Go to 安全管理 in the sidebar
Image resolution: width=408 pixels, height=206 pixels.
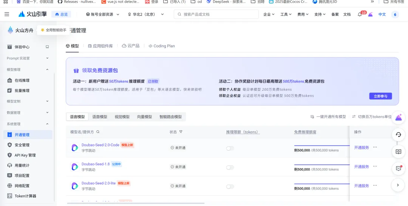point(22,145)
